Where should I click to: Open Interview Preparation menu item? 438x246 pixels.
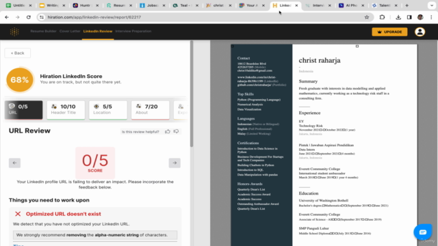pyautogui.click(x=133, y=31)
